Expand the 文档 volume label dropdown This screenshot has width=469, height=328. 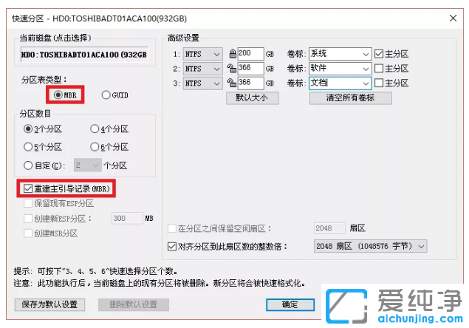pos(366,83)
